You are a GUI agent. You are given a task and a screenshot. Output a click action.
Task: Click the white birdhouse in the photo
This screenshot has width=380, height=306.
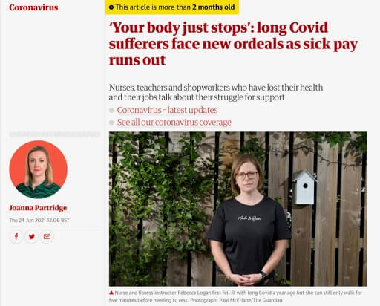(x=304, y=187)
